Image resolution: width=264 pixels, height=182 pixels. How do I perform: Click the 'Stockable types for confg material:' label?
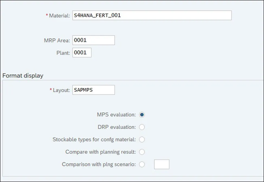pos(94,140)
